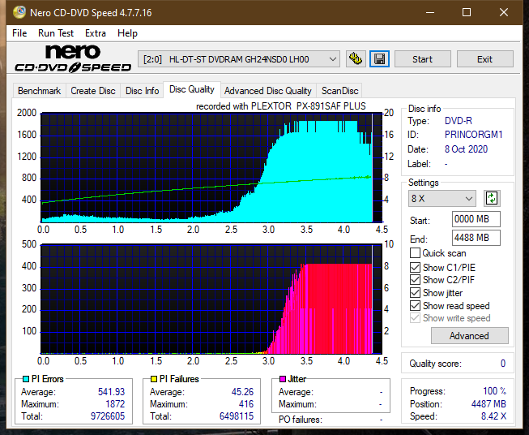This screenshot has width=529, height=435.
Task: Switch to the ScanDisc tab
Action: [339, 91]
